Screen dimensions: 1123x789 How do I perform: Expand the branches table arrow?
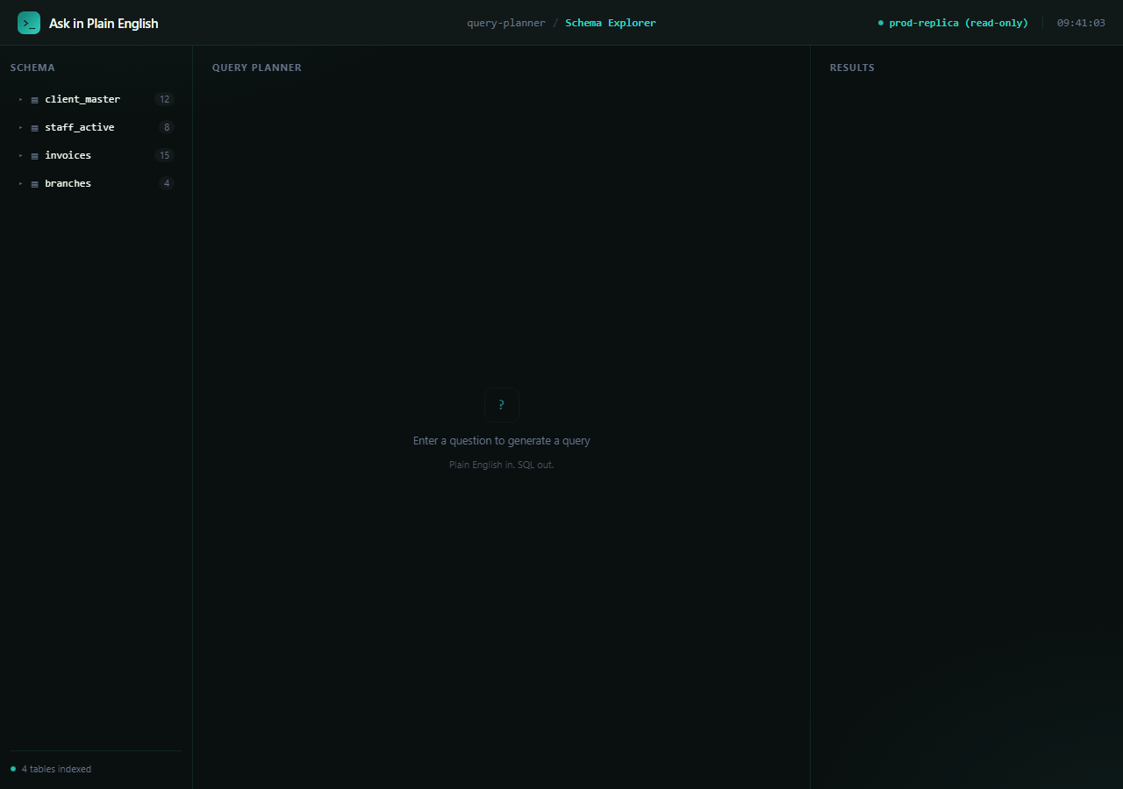click(21, 183)
